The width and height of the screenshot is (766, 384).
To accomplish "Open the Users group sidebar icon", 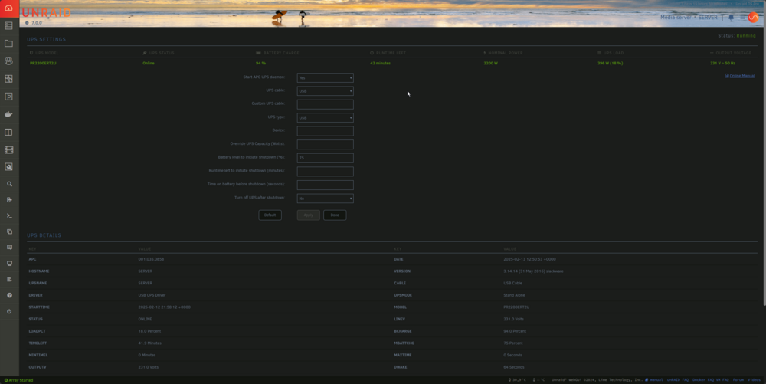I will [x=8, y=61].
